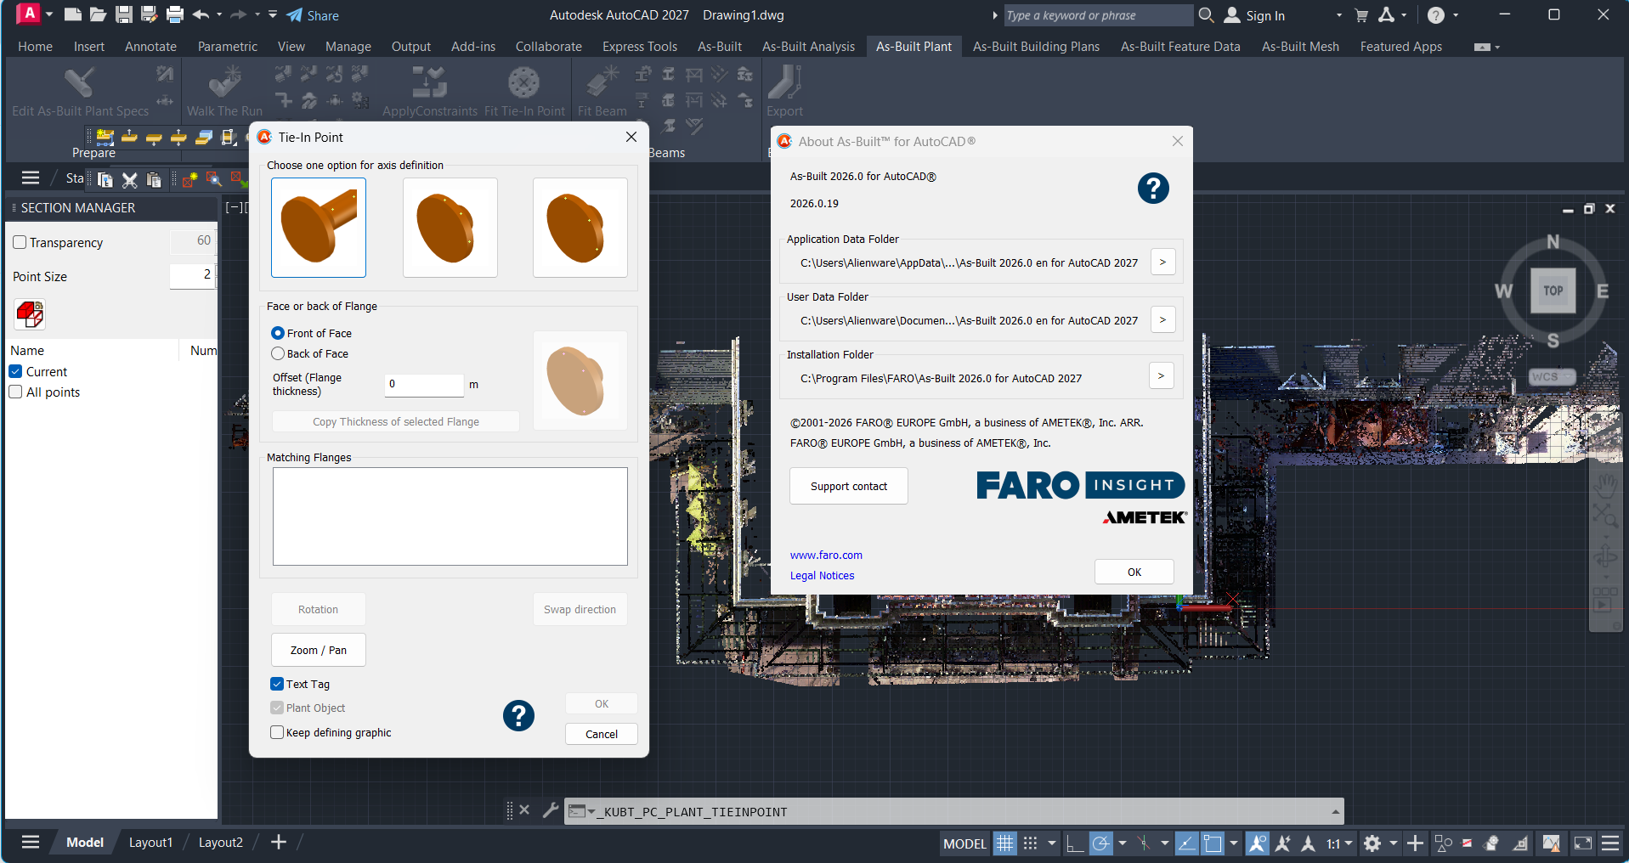Open the User Data Folder arrow button
The width and height of the screenshot is (1629, 863).
[1162, 320]
